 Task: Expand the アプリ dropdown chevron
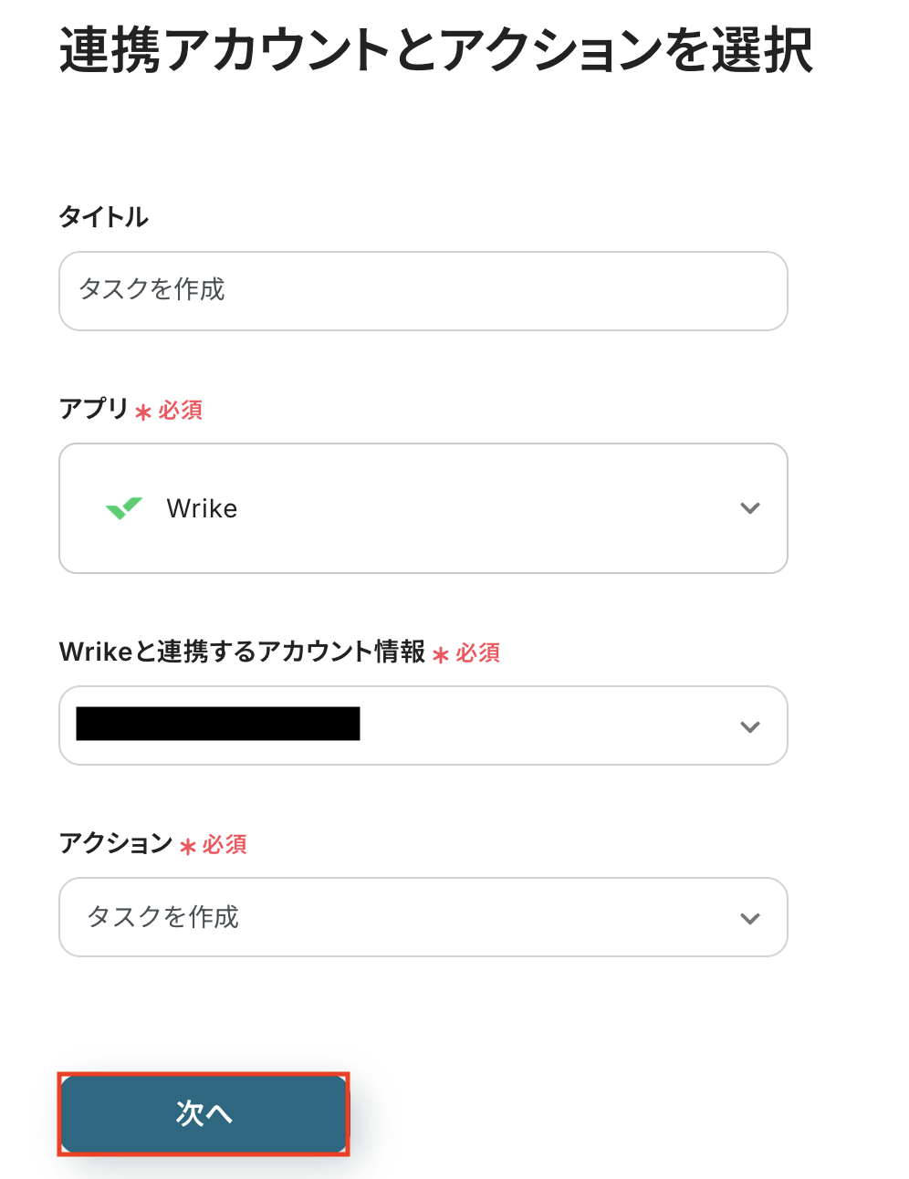(x=749, y=508)
